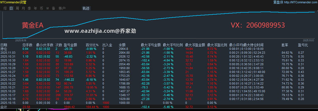Select the M tab

pyautogui.click(x=48, y=8)
